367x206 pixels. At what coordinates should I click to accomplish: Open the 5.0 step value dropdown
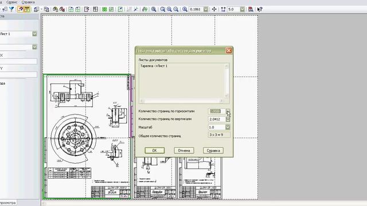pos(242,9)
